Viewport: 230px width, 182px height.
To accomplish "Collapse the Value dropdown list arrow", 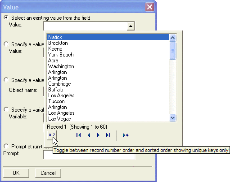I will (x=131, y=26).
